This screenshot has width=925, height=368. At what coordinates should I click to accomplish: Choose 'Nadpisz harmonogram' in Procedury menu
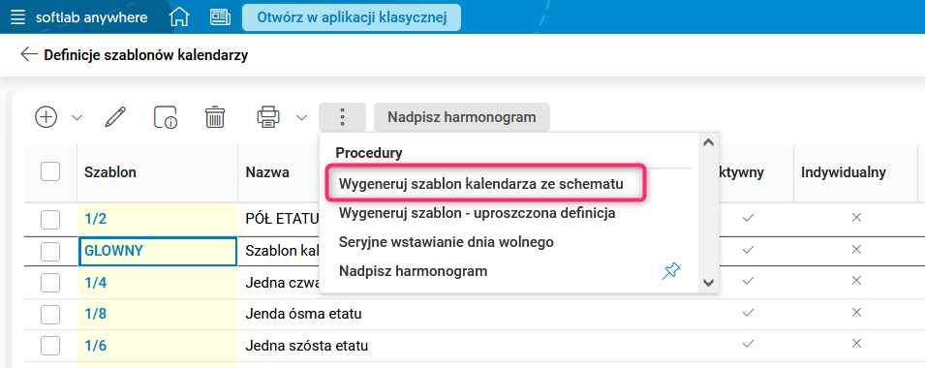pyautogui.click(x=413, y=271)
